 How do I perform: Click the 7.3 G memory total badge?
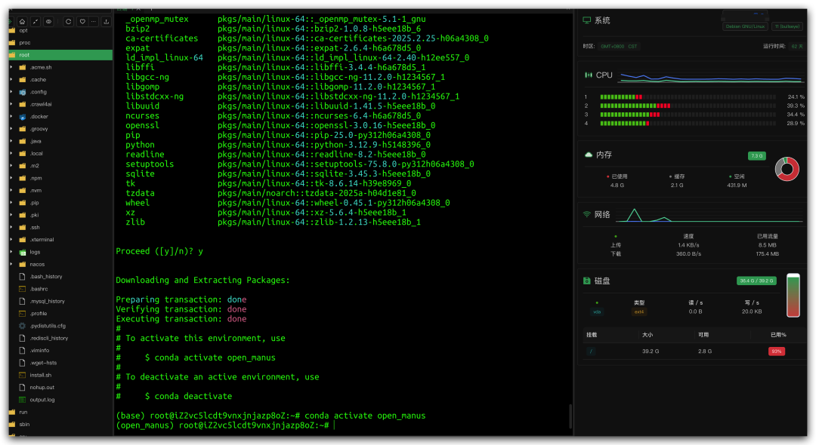756,156
